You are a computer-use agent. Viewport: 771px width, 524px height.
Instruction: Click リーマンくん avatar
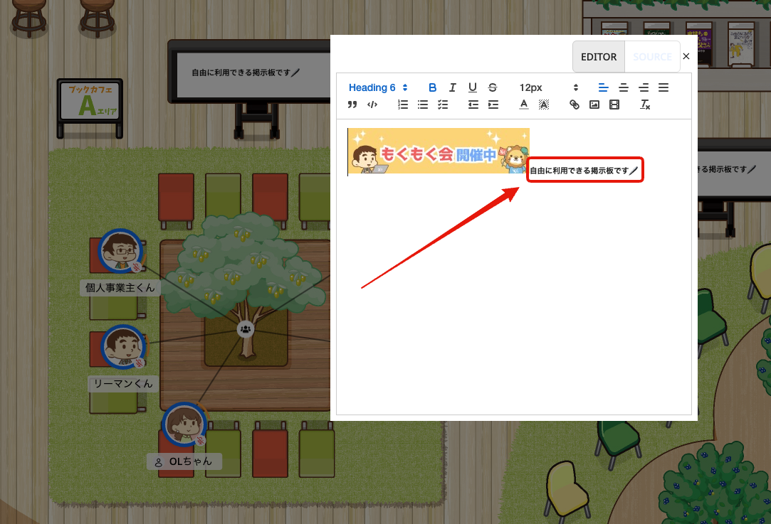click(x=123, y=347)
